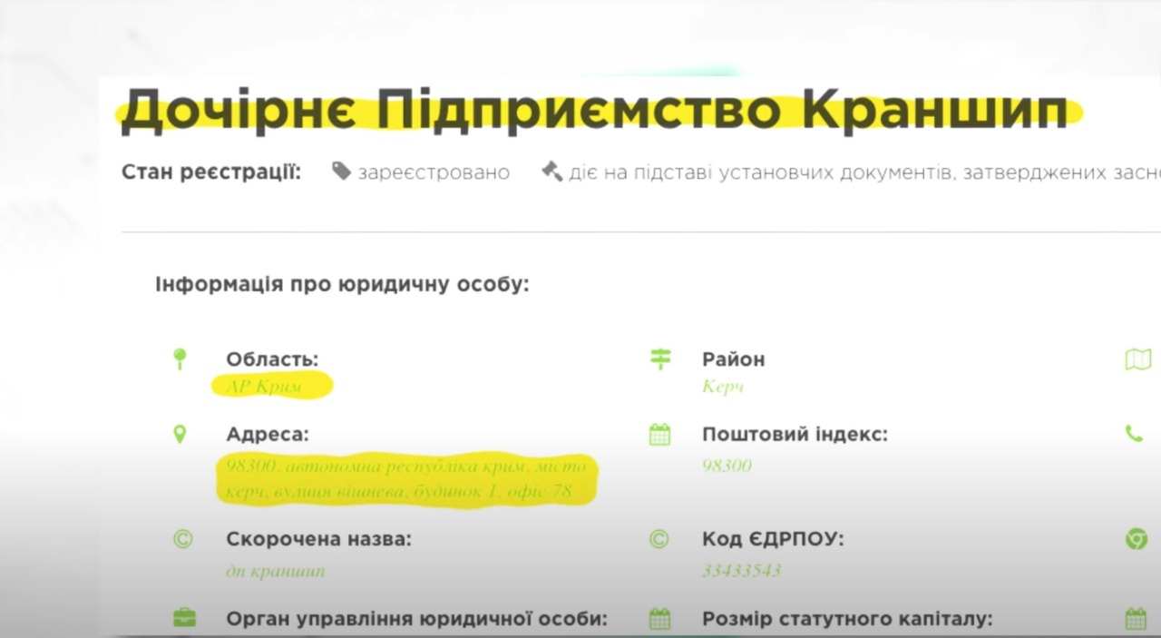Click the company title 'Дочірнє Підприємство Краншип'
The width and height of the screenshot is (1161, 638).
coord(594,111)
